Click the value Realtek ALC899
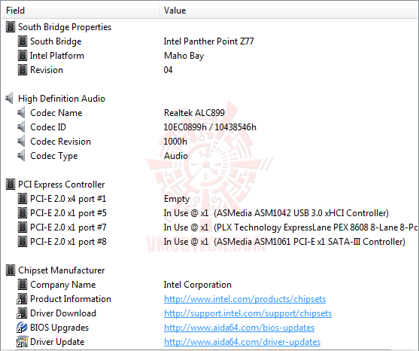419x351 pixels. pyautogui.click(x=194, y=113)
